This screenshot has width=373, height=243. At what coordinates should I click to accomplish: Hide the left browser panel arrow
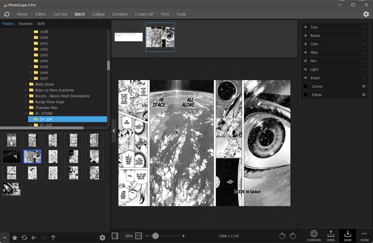[114, 131]
